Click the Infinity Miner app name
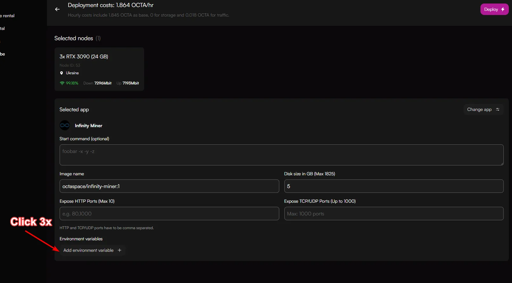This screenshot has width=512, height=283. (89, 126)
